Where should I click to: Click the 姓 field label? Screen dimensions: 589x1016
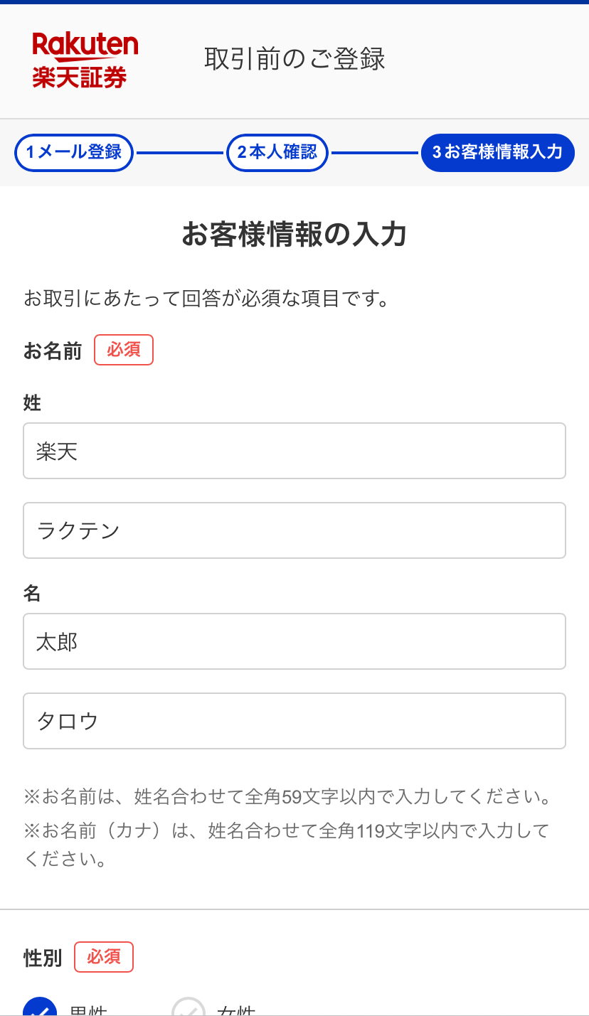coord(33,403)
